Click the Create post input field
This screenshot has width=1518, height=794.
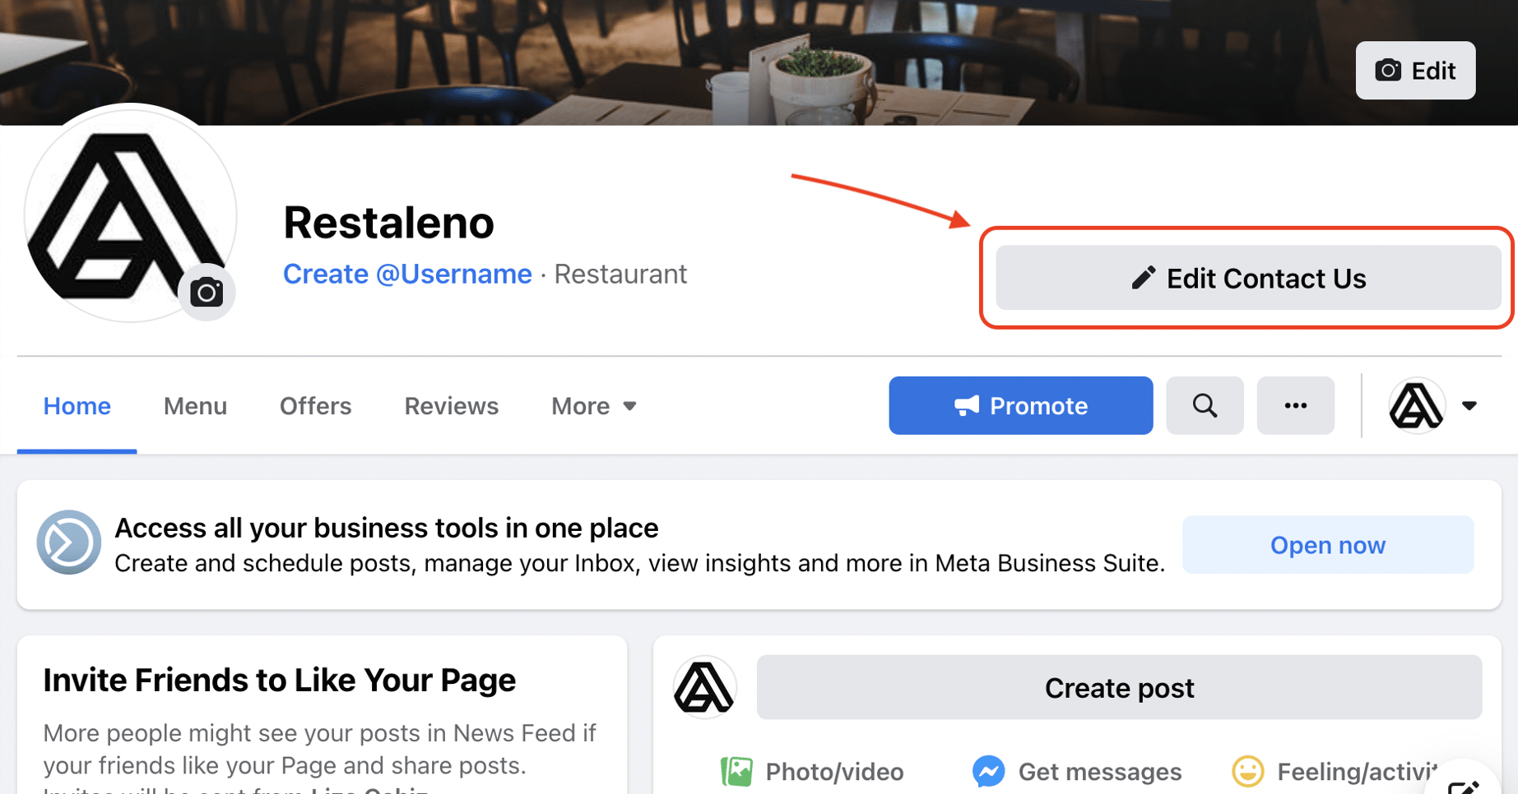1119,687
